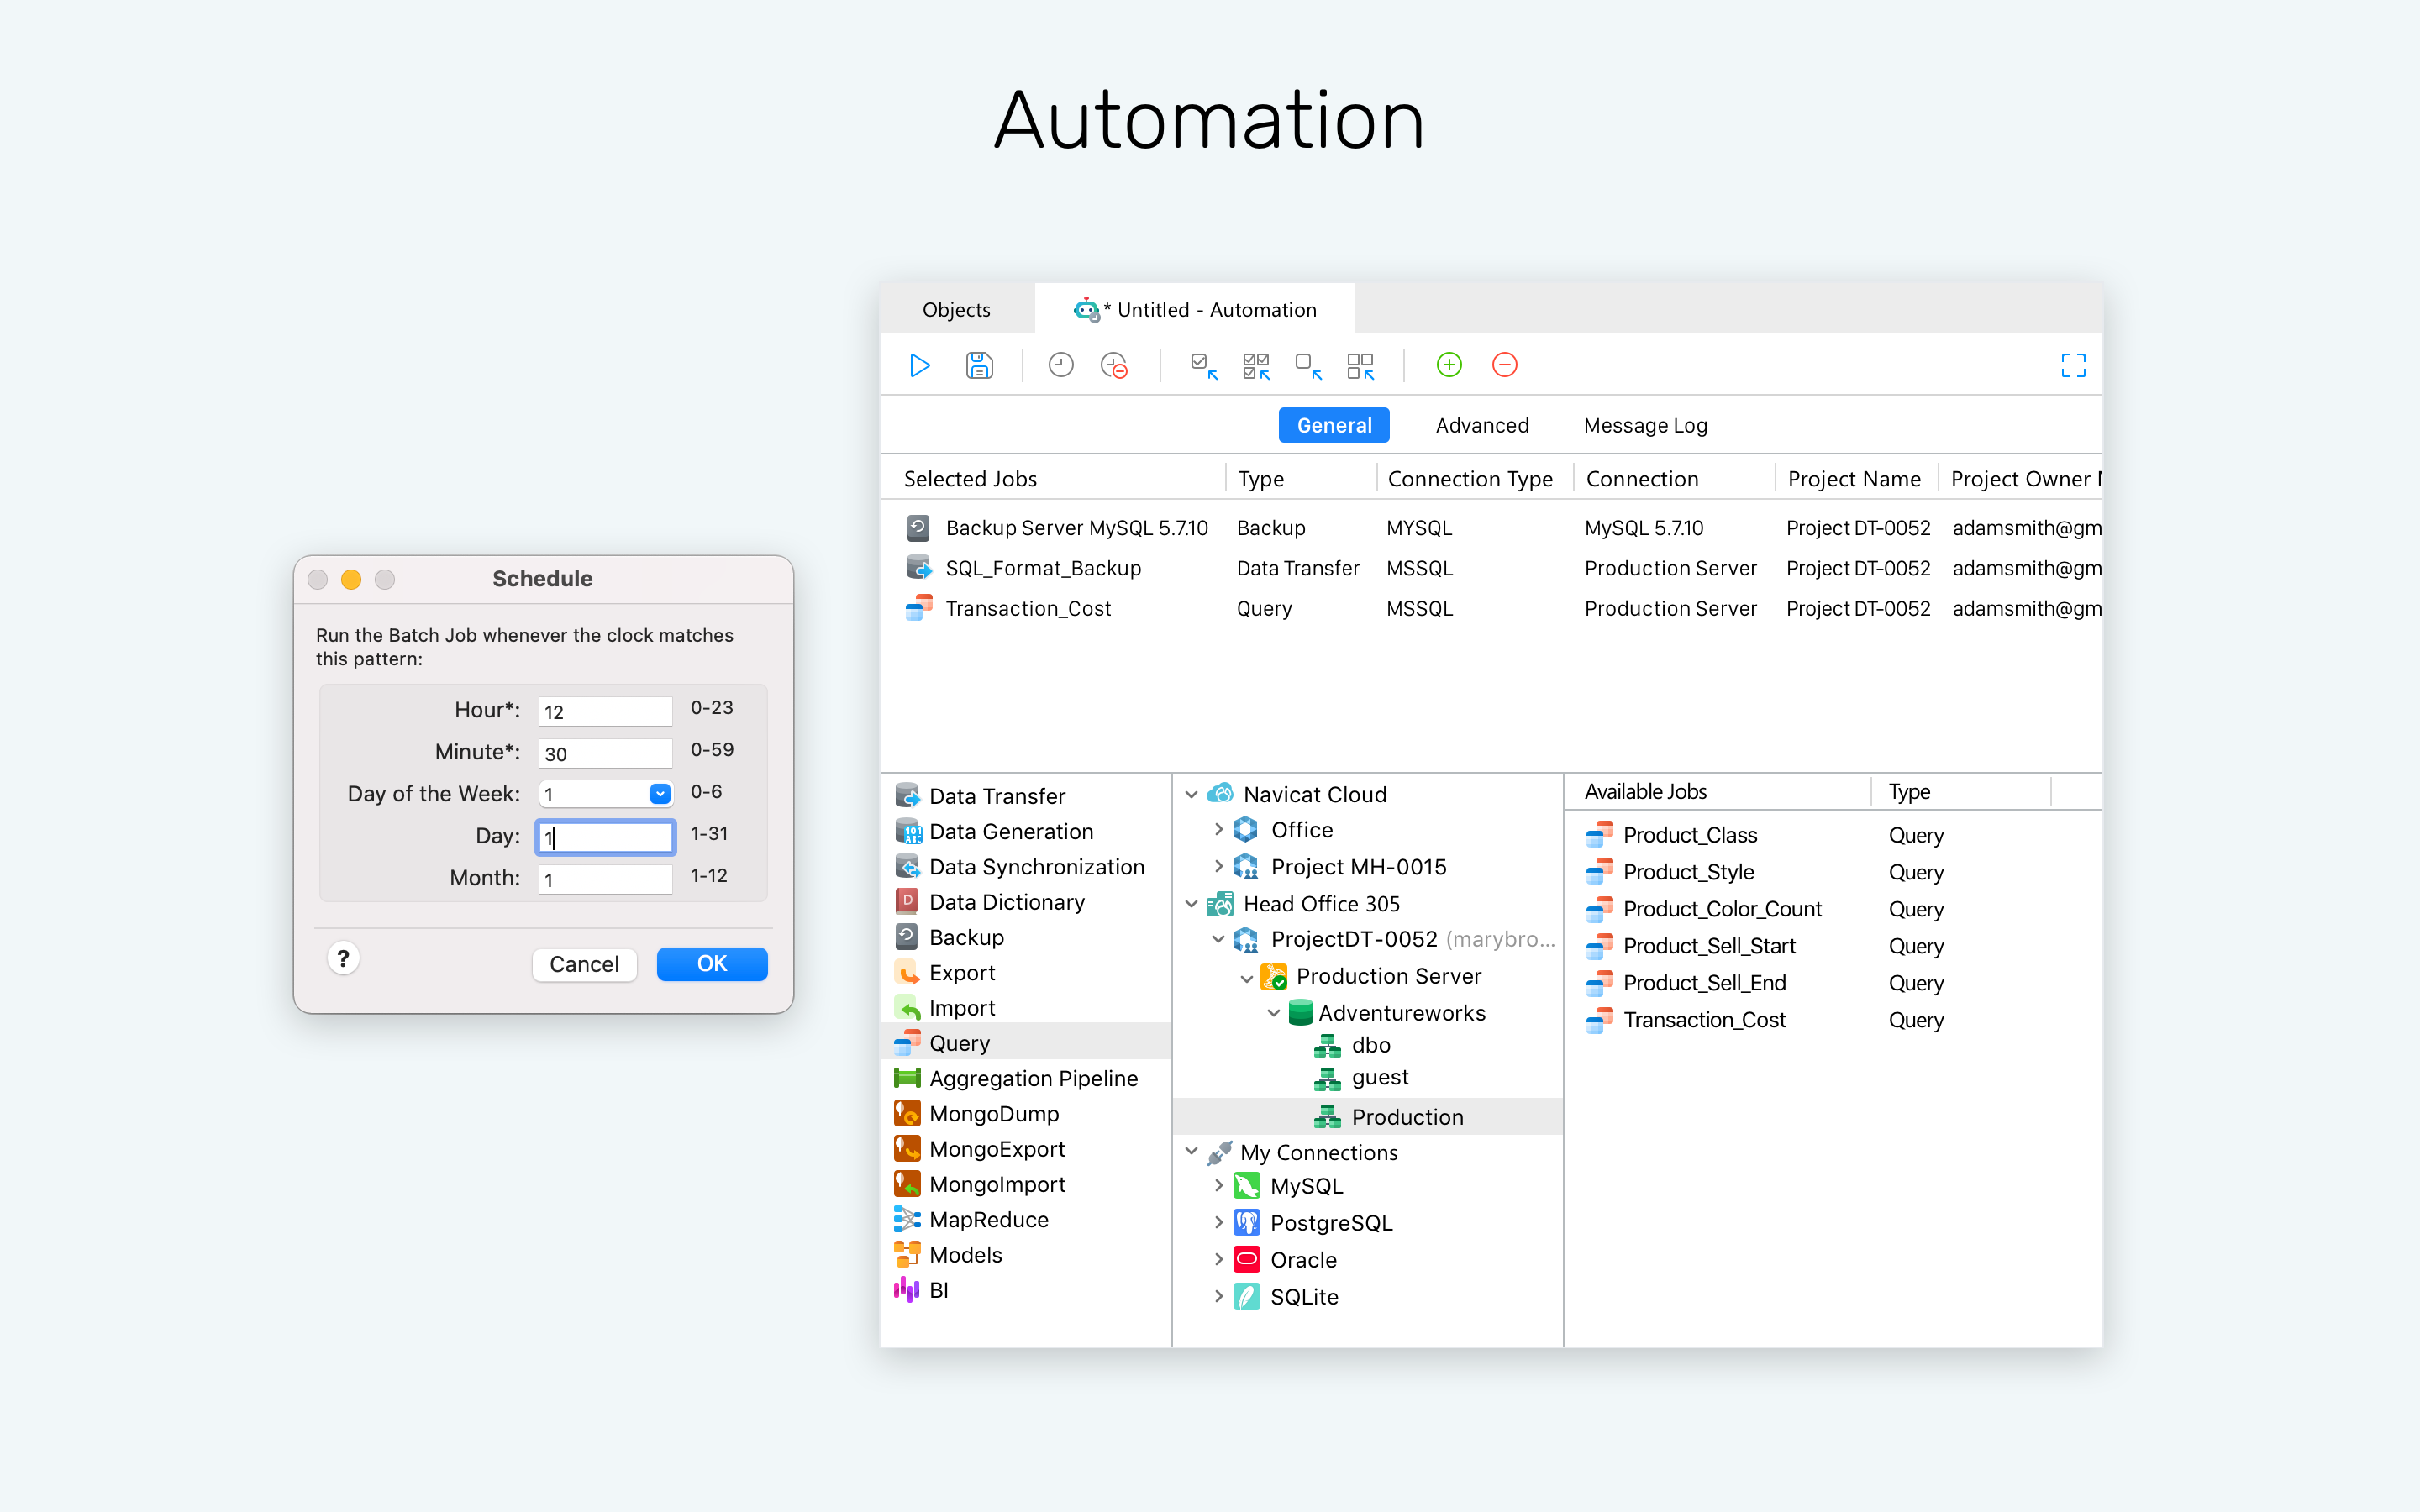
Task: Click the Deselect All empty-grid icon
Action: coord(1360,366)
